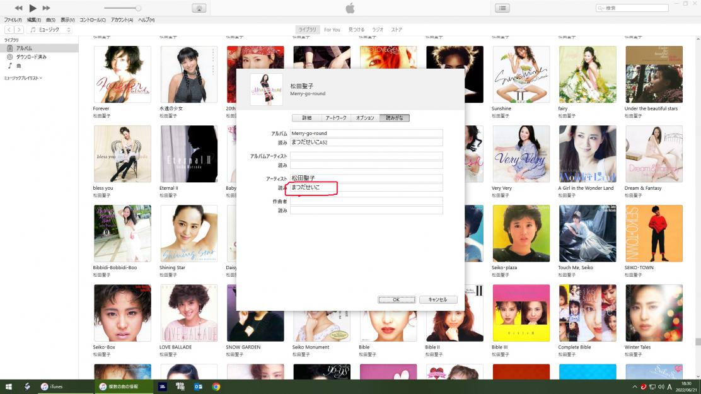Click the back navigation arrow
The height and width of the screenshot is (394, 701).
(9, 30)
